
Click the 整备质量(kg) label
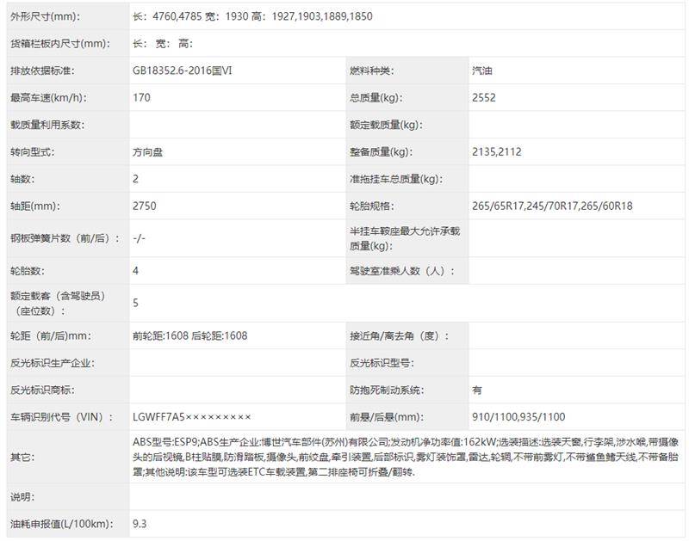pyautogui.click(x=381, y=152)
